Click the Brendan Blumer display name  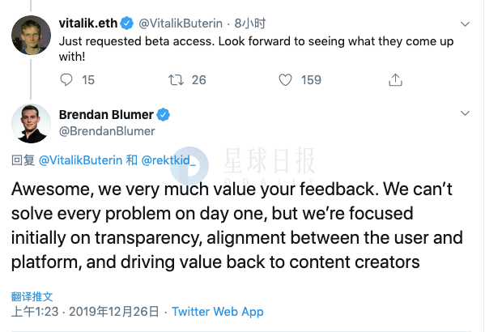[x=106, y=115]
